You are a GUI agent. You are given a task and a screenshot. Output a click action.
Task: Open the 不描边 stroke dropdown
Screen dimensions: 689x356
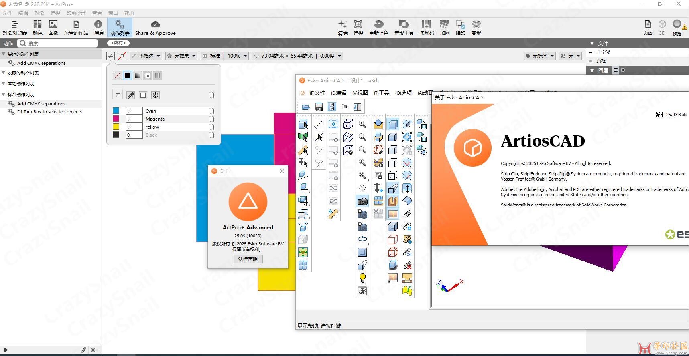tap(146, 56)
